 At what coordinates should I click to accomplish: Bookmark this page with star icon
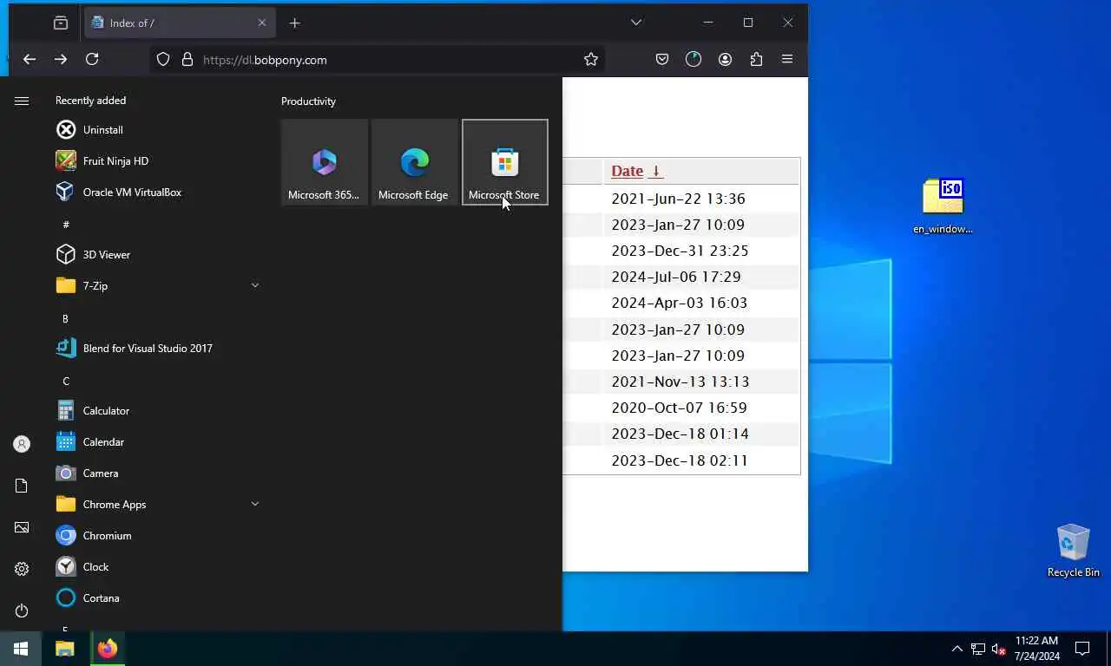point(591,59)
